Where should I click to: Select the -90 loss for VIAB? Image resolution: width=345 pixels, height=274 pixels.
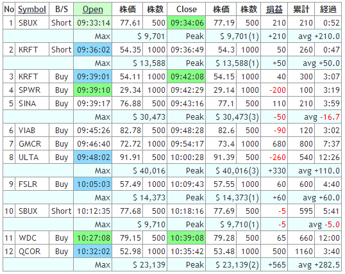(280, 131)
